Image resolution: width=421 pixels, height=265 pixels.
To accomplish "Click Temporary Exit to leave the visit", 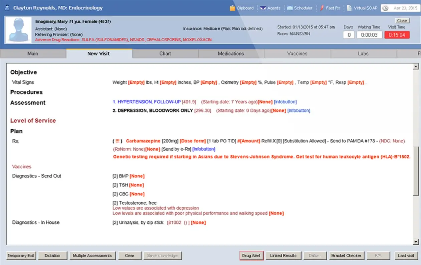I will (x=21, y=256).
